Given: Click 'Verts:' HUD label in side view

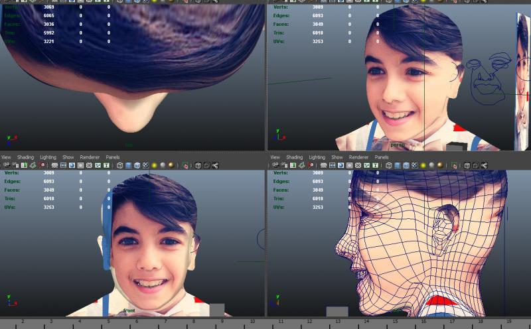Looking at the screenshot, I should pos(280,172).
